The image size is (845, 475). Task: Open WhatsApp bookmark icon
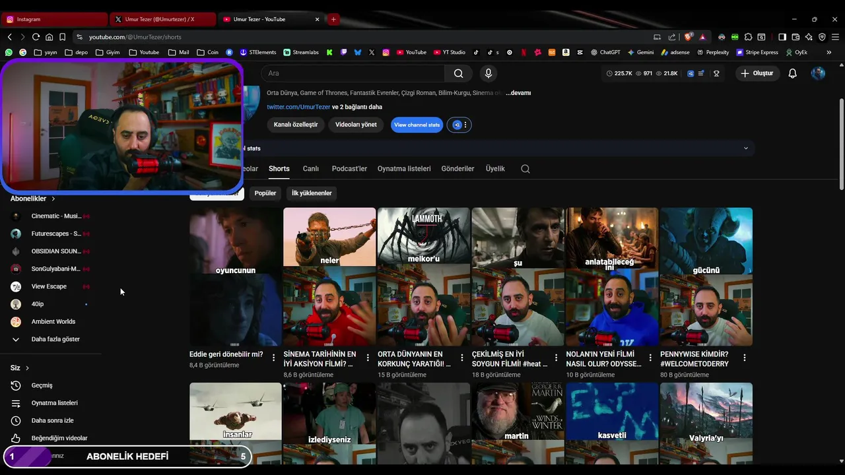click(x=9, y=52)
